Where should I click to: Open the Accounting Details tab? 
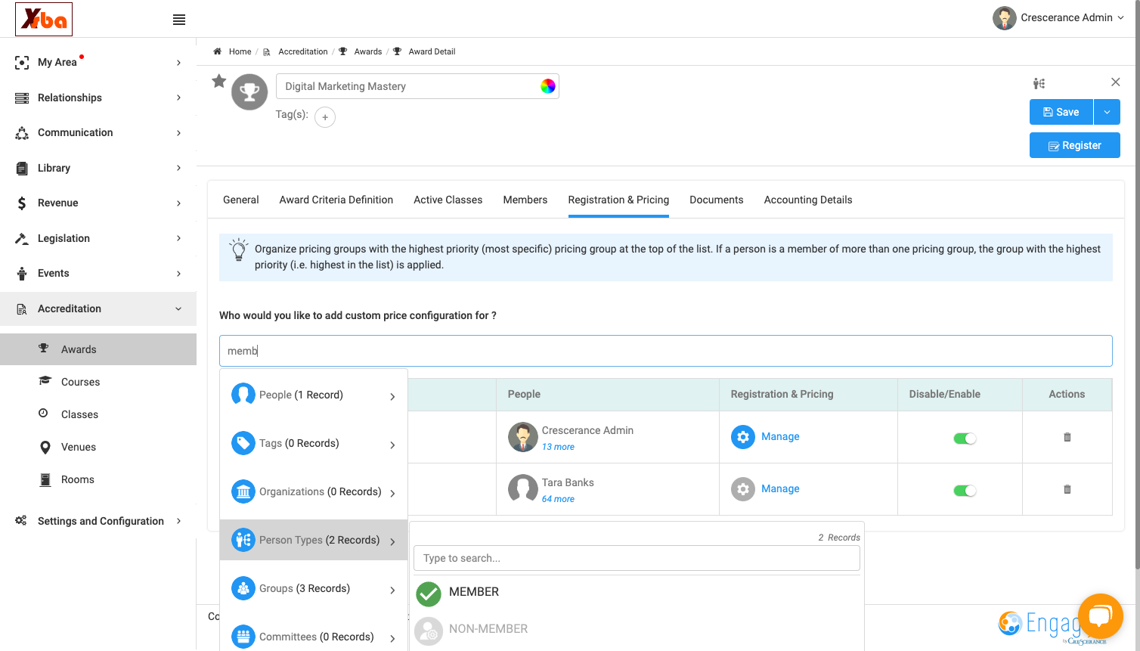tap(808, 200)
